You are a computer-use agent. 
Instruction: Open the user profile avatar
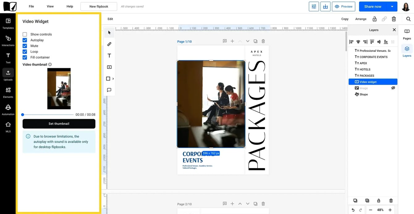click(x=406, y=6)
